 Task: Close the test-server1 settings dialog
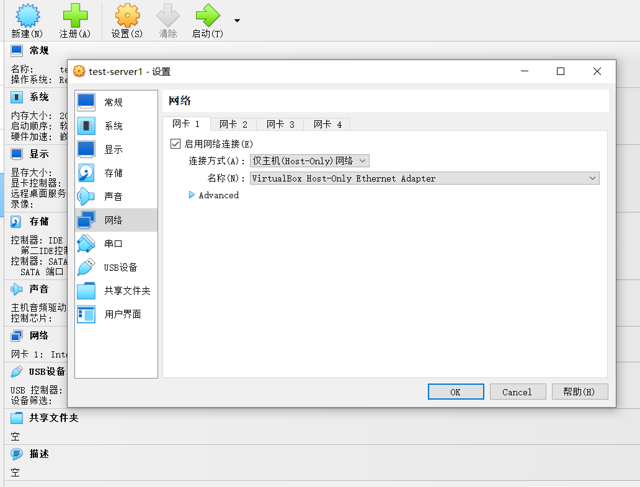click(597, 71)
